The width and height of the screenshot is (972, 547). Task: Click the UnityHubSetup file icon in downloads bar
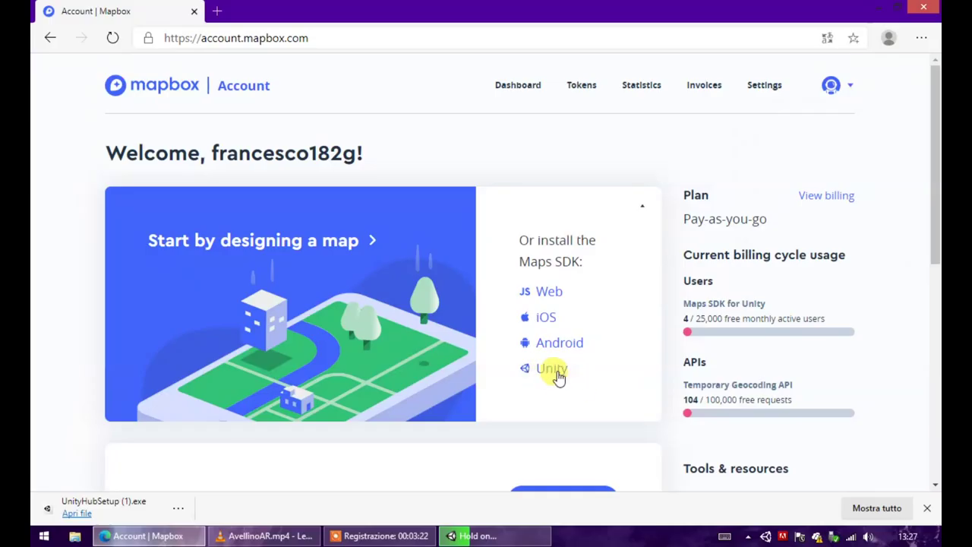[x=48, y=508]
